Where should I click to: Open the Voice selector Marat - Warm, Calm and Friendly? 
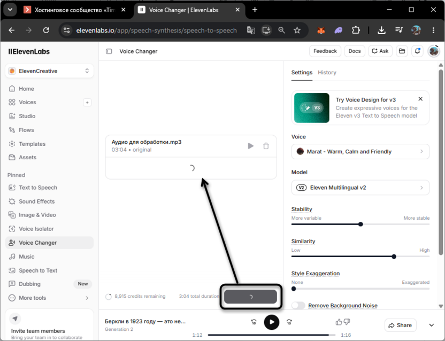click(360, 151)
